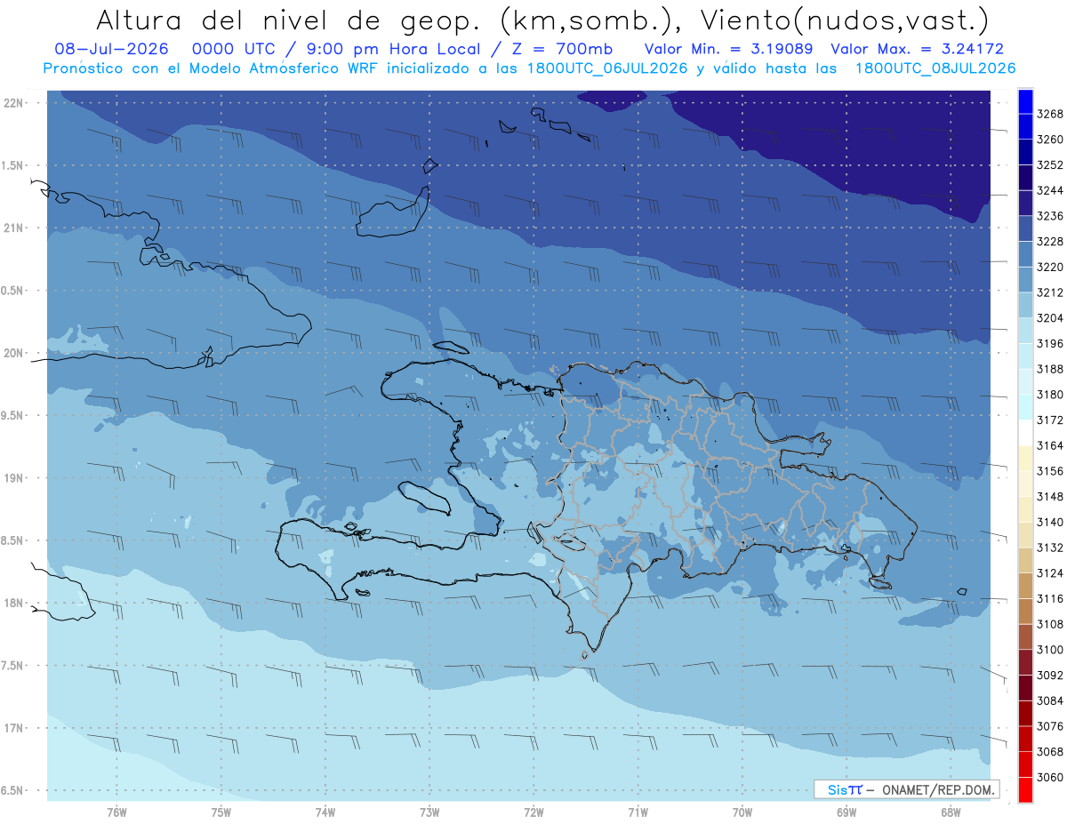Click the valid-until time '1800UTC_08JUL2026'

pos(935,68)
